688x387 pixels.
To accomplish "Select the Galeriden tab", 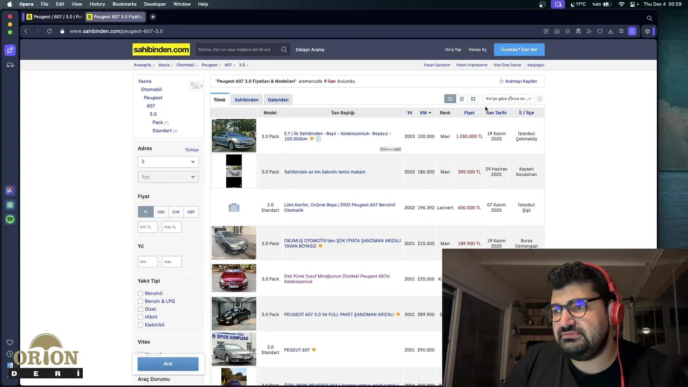I will point(278,99).
